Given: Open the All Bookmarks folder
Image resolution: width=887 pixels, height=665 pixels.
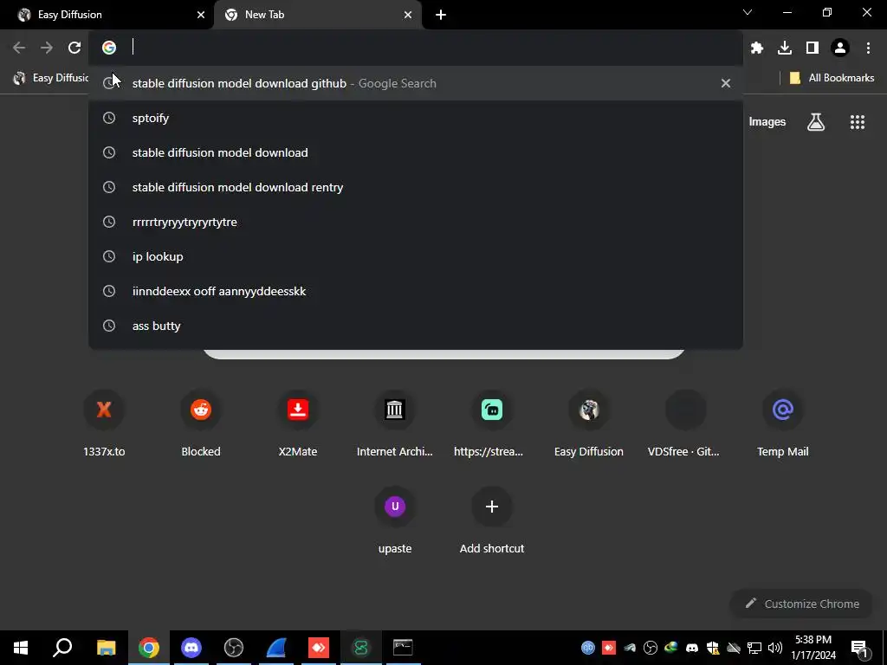Looking at the screenshot, I should pos(832,78).
